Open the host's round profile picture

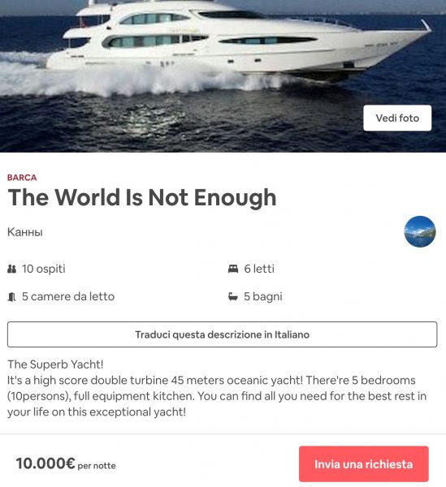[x=419, y=231]
